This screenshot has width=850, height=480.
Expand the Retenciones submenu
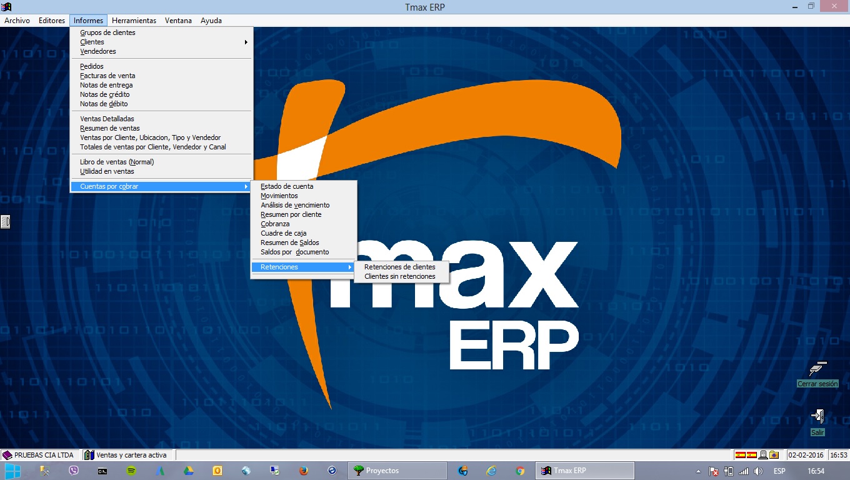coord(303,267)
